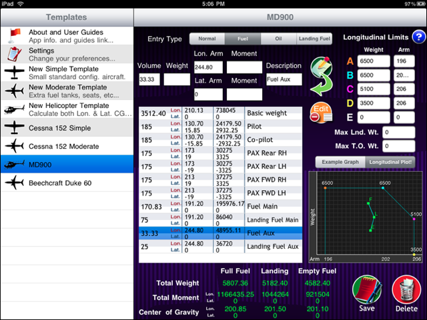The width and height of the screenshot is (427, 320).
Task: Click the blue help question mark icon
Action: click(x=418, y=37)
